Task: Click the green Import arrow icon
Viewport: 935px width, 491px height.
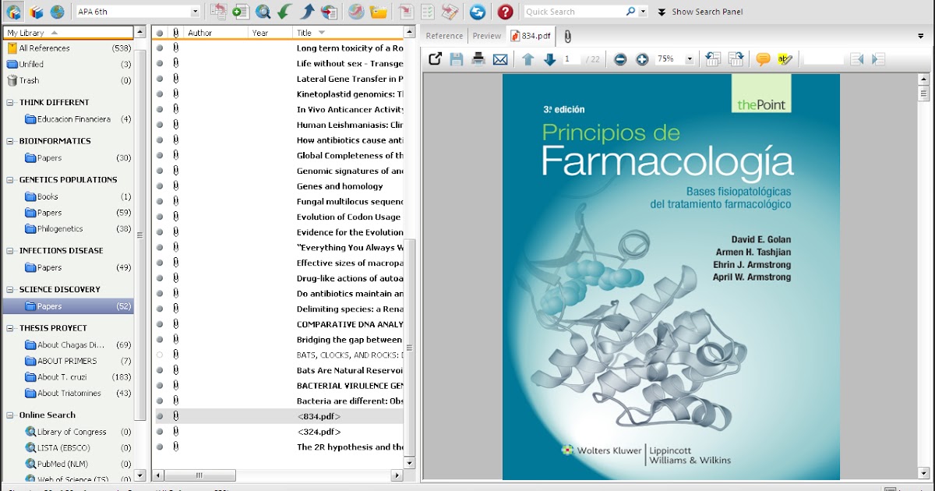Action: tap(285, 12)
